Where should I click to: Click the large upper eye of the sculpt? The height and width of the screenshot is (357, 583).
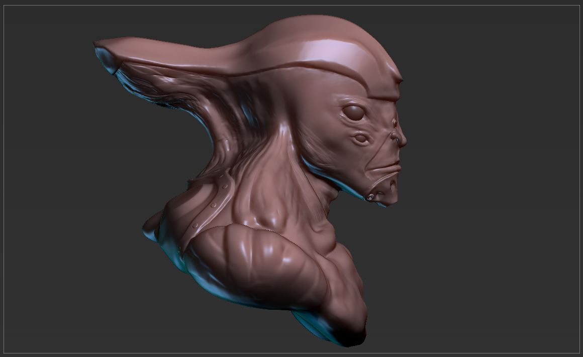point(353,112)
